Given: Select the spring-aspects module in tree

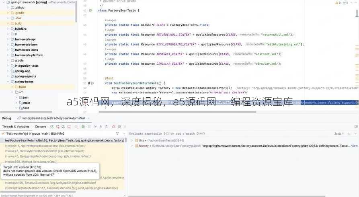Looking at the screenshot, I should (25, 76).
